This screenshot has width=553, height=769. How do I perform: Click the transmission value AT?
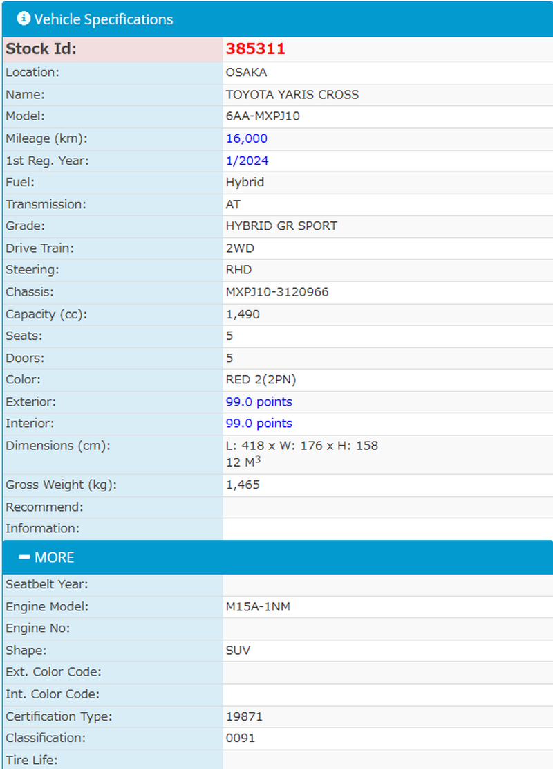(x=233, y=204)
